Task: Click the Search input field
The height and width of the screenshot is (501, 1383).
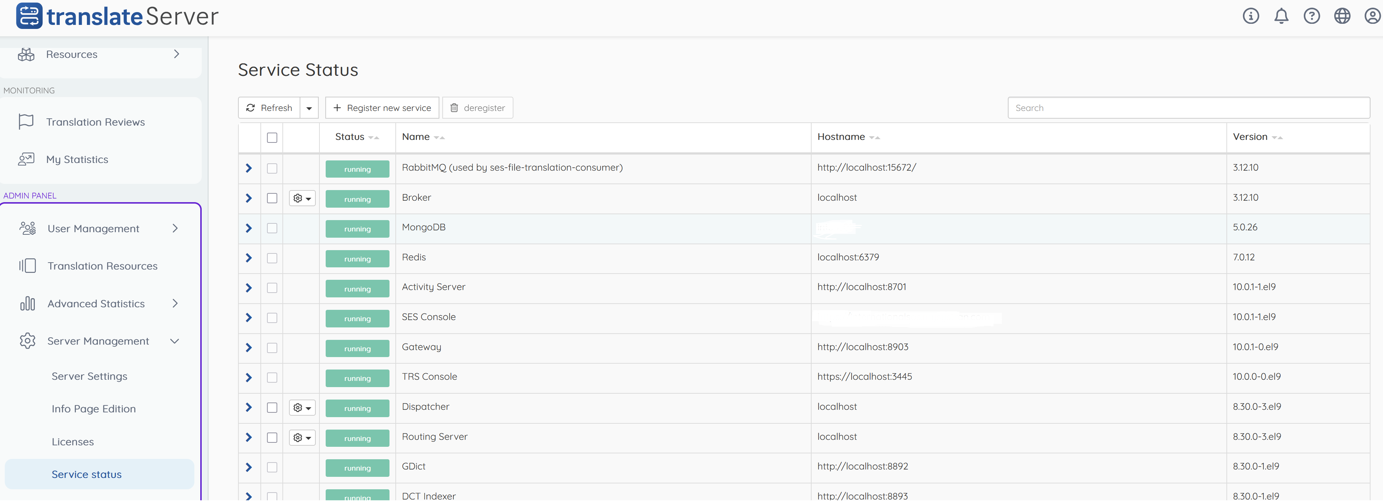Action: pyautogui.click(x=1189, y=108)
